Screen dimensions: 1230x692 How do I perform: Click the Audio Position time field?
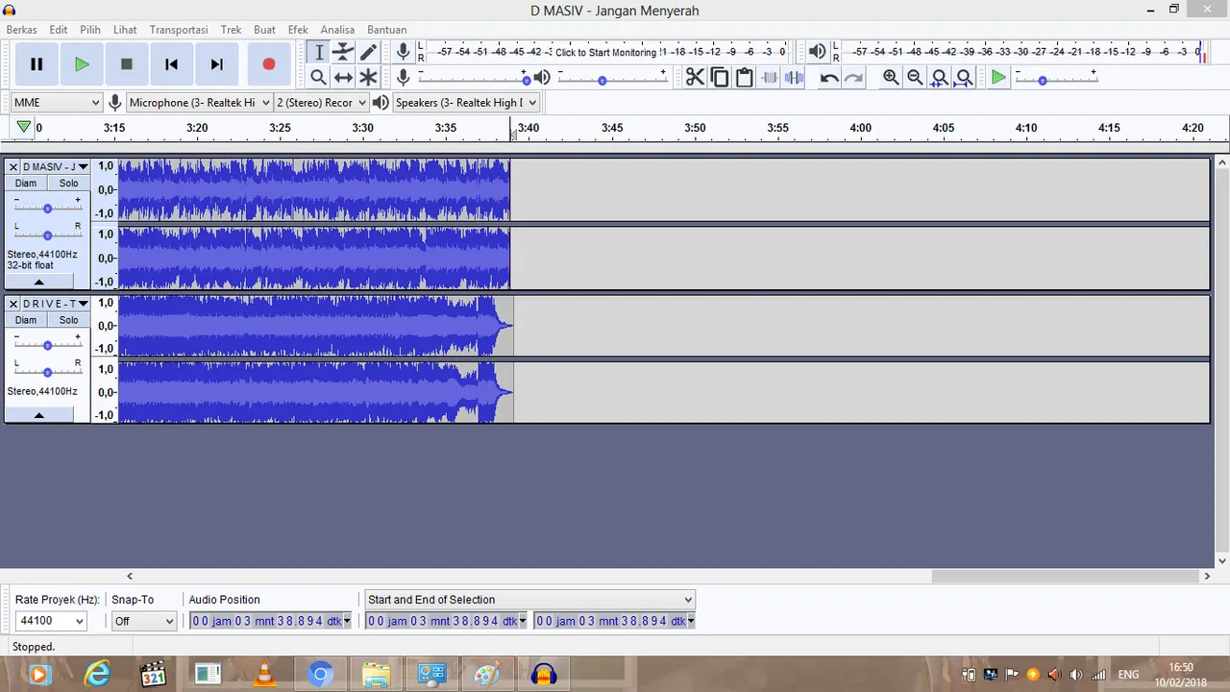point(270,621)
